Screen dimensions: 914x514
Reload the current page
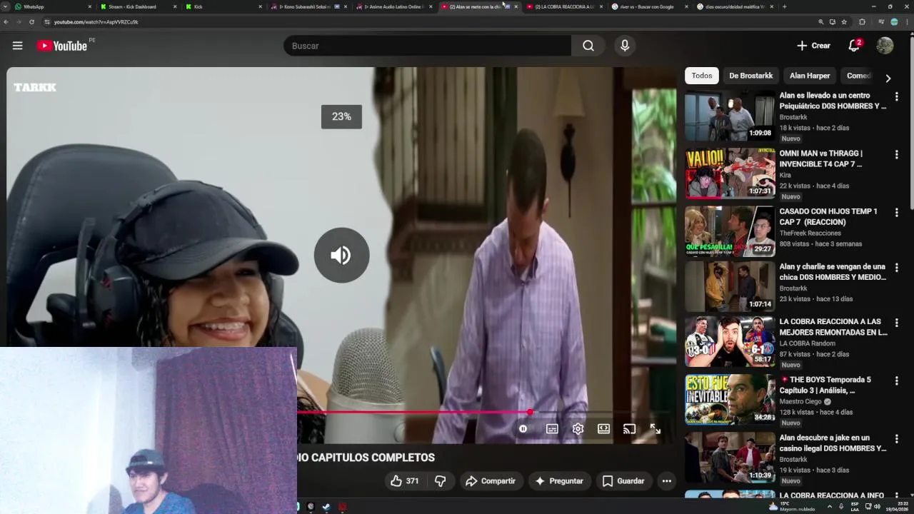click(x=31, y=22)
